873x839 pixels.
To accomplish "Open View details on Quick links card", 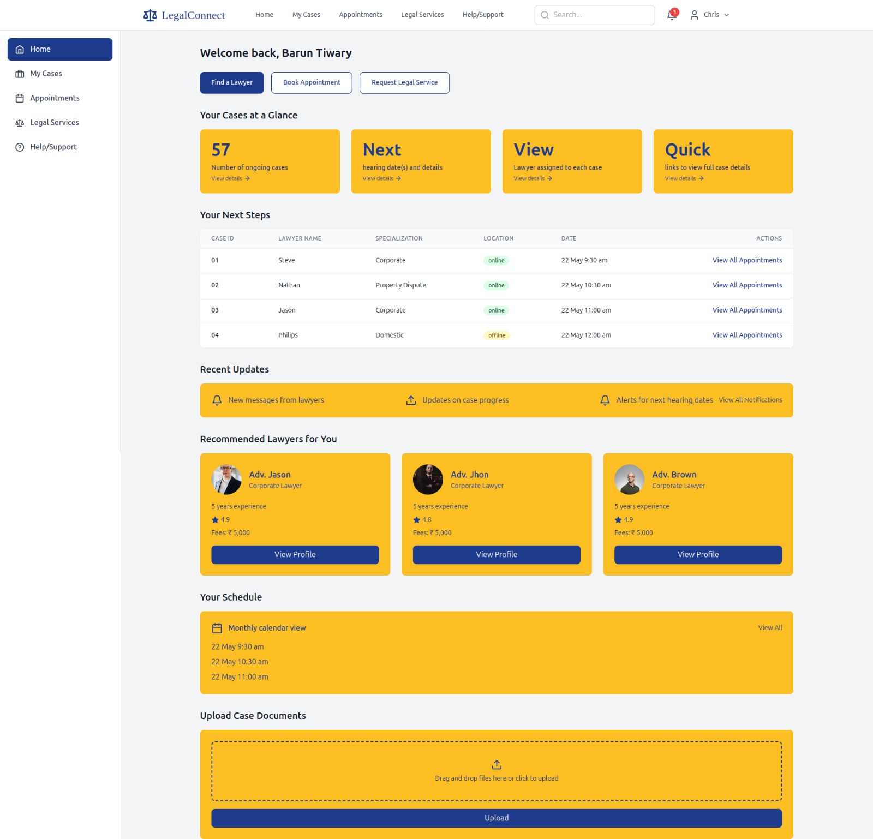I will coord(684,178).
